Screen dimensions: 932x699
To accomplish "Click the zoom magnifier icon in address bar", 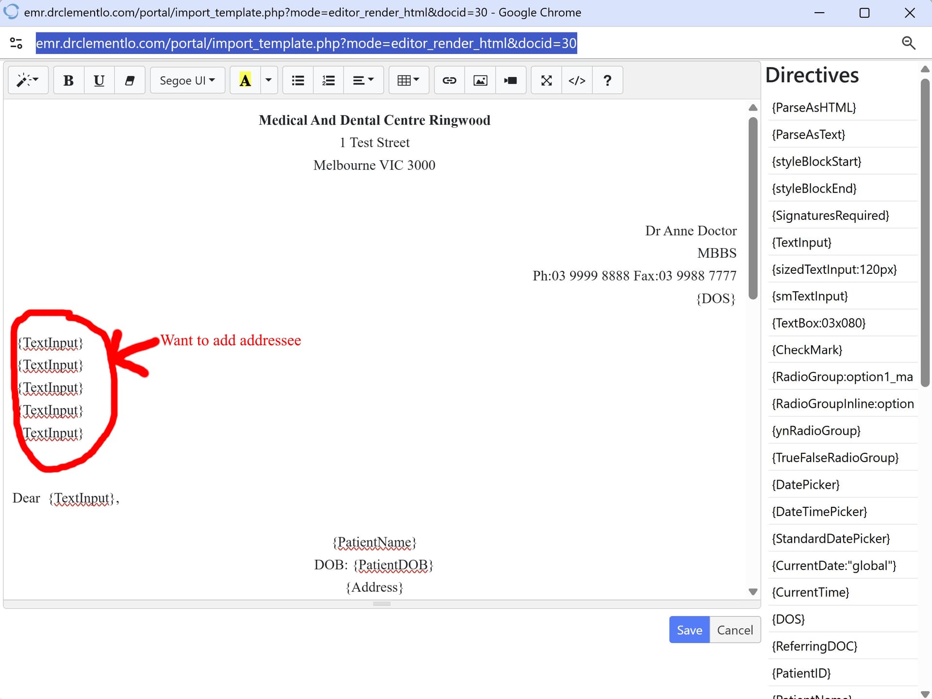I will (x=908, y=43).
